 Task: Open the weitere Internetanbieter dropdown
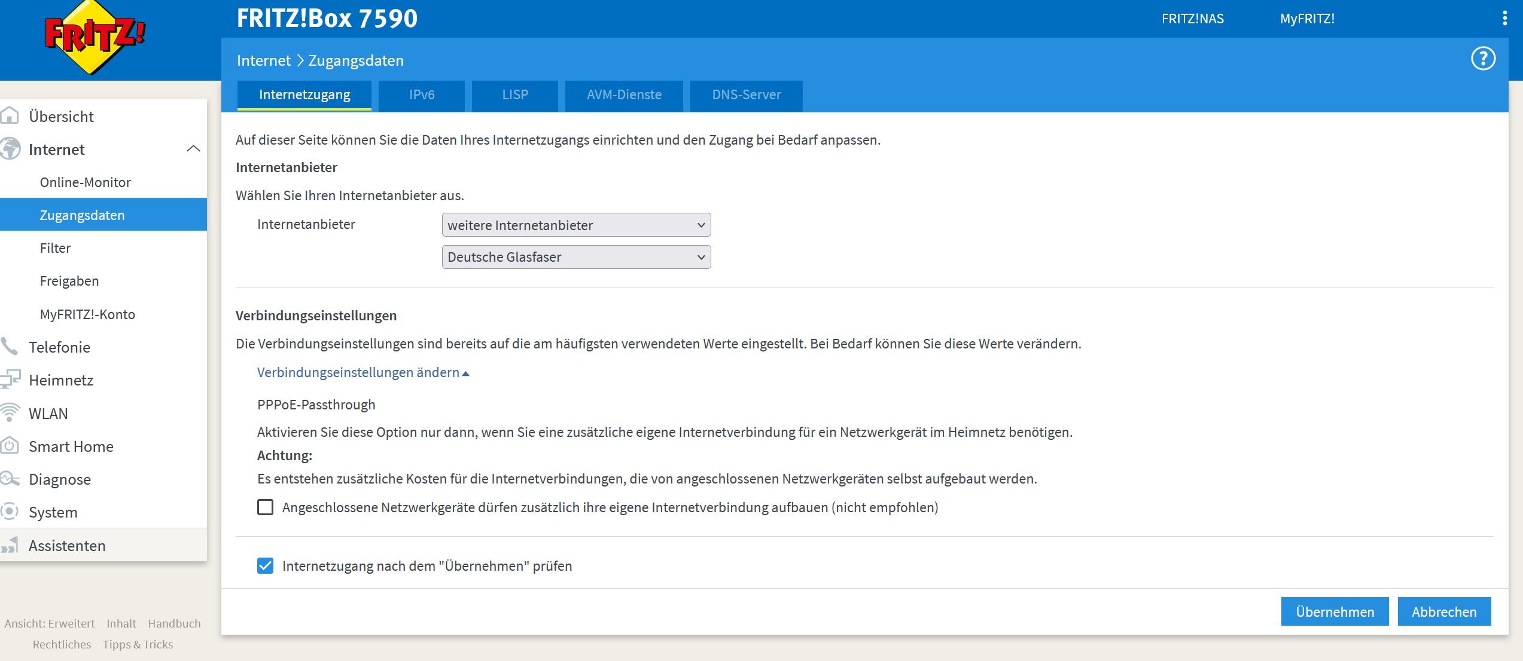(576, 225)
